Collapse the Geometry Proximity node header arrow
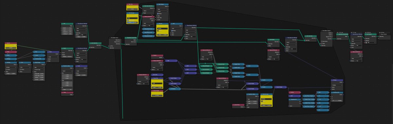 pyautogui.click(x=143, y=6)
